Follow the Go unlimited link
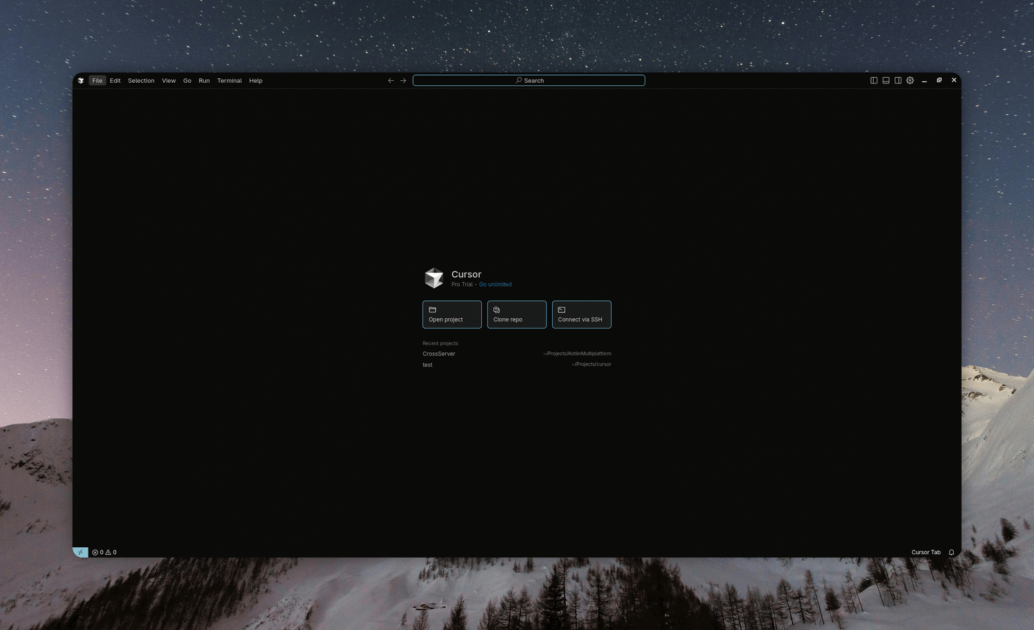1034x630 pixels. (x=495, y=284)
